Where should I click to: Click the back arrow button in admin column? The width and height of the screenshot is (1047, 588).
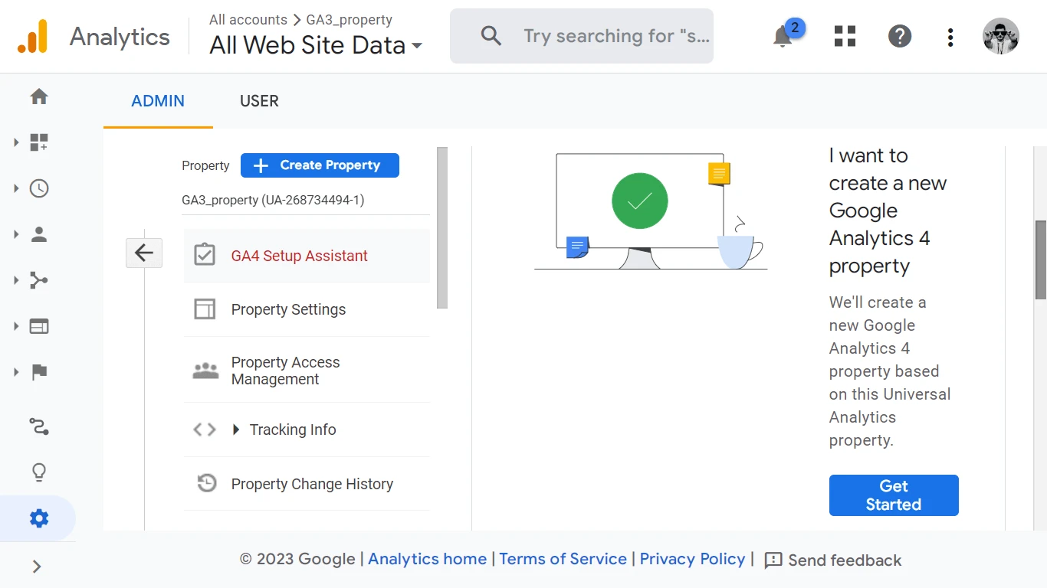[x=144, y=253]
